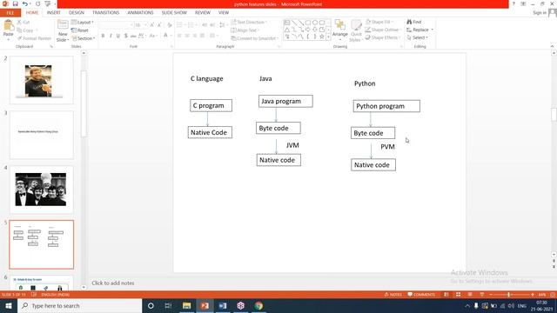The width and height of the screenshot is (557, 313).
Task: Open Shape Fill dropdown
Action: [x=379, y=22]
